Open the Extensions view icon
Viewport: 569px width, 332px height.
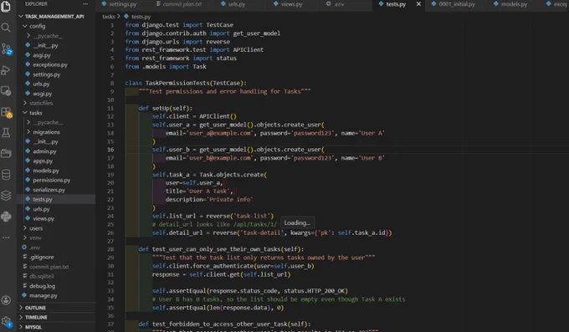coord(6,112)
